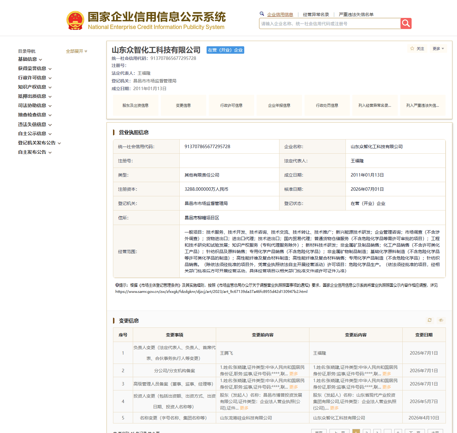Expand 违法失信信息 navigation section
The height and width of the screenshot is (433, 457).
[35, 124]
